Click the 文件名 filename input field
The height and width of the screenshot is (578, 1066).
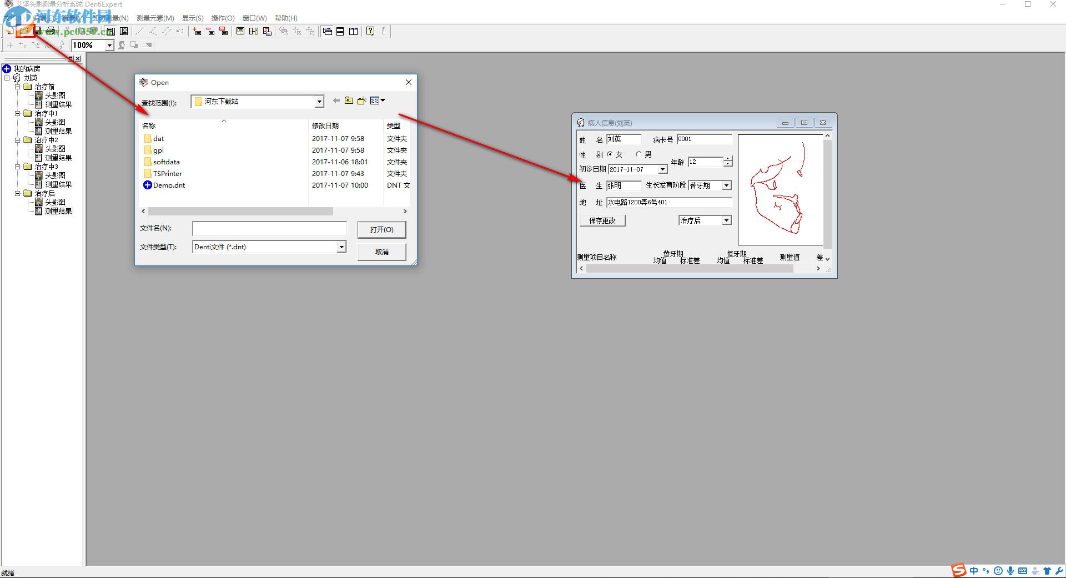pos(269,229)
